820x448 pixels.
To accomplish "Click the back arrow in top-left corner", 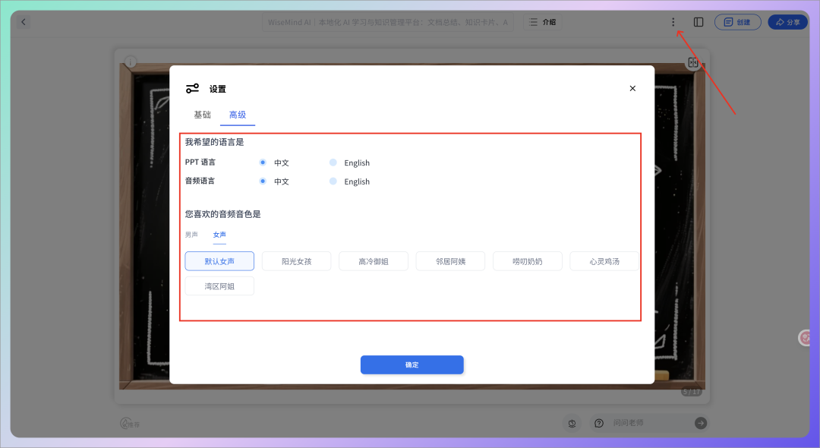I will tap(24, 22).
